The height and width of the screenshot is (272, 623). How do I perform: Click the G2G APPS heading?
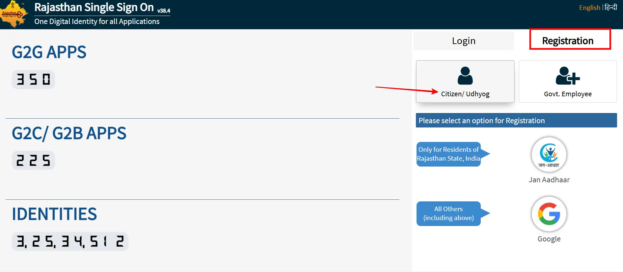click(49, 52)
